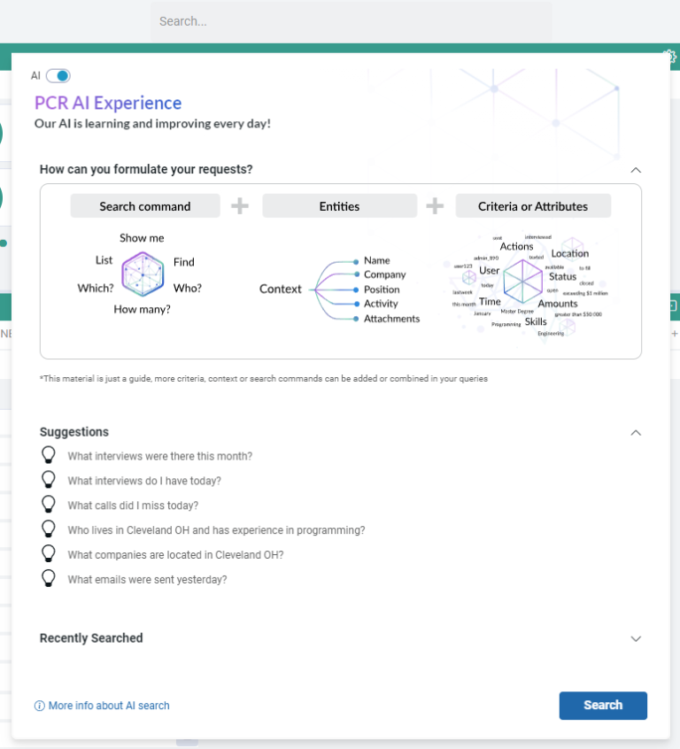Collapse the Suggestions section
This screenshot has width=680, height=749.
[636, 432]
